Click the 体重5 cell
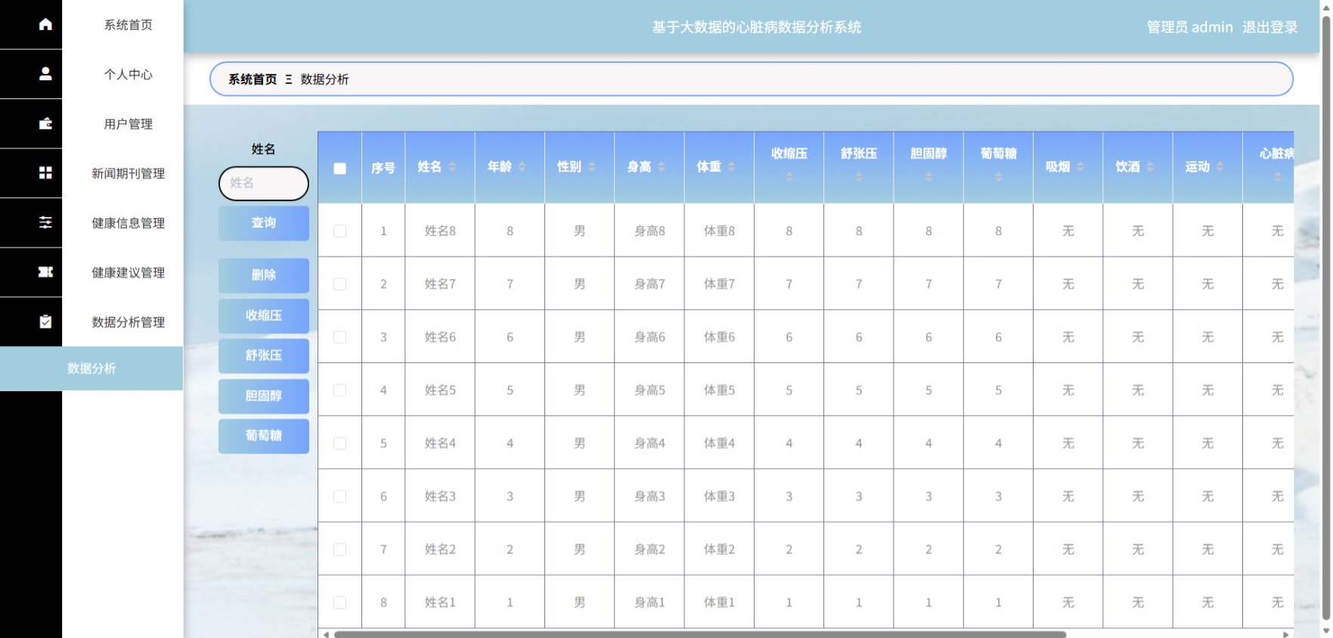Image resolution: width=1333 pixels, height=638 pixels. [719, 390]
